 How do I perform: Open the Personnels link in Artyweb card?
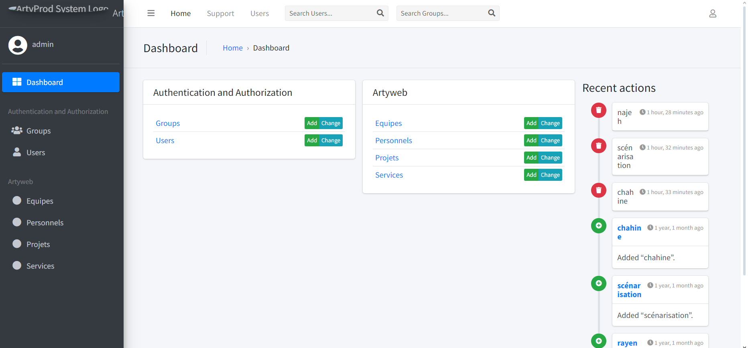[x=393, y=141]
